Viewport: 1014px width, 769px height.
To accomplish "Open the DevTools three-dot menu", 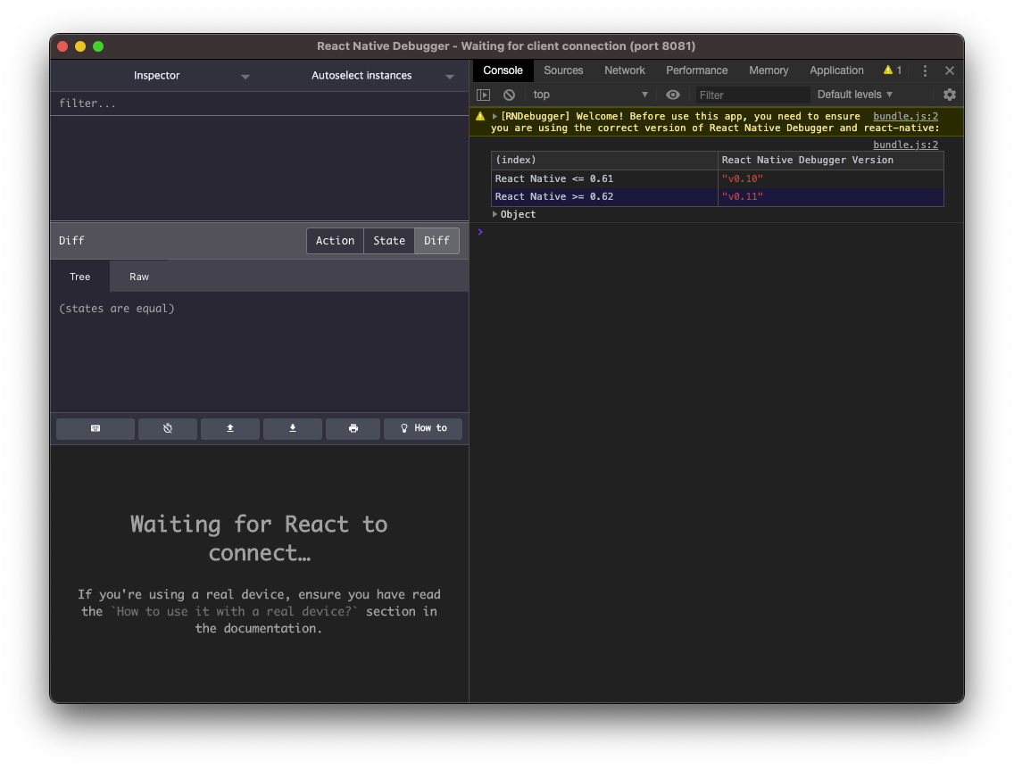I will pyautogui.click(x=925, y=70).
